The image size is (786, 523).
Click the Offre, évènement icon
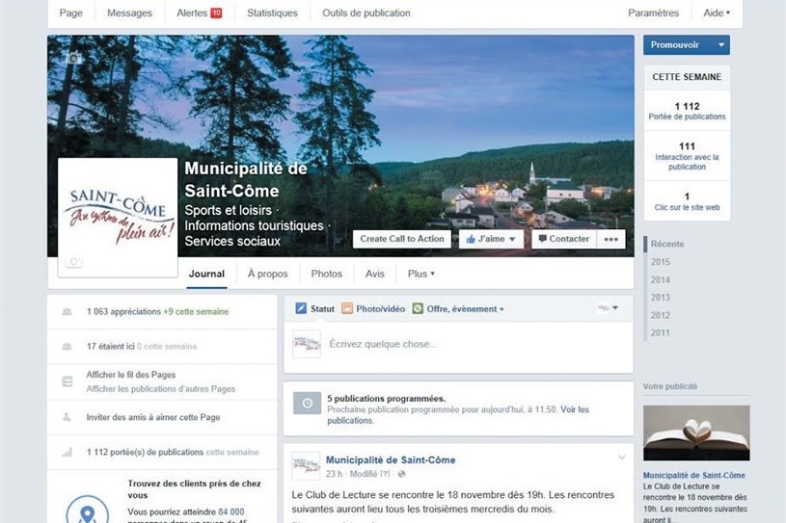(418, 308)
